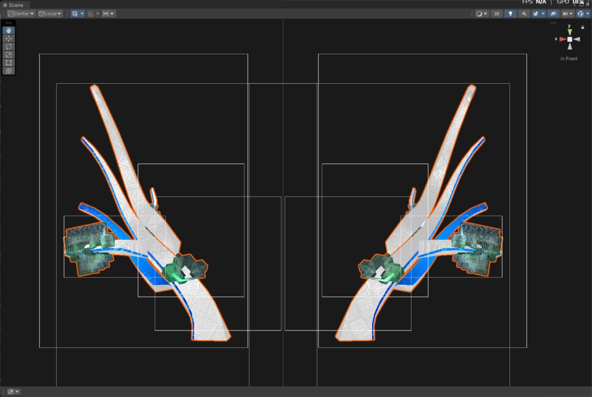
Task: Click the FPS N/A readout
Action: [534, 2]
